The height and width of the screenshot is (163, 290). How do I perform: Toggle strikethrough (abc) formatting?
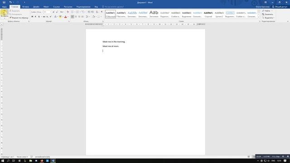44,17
